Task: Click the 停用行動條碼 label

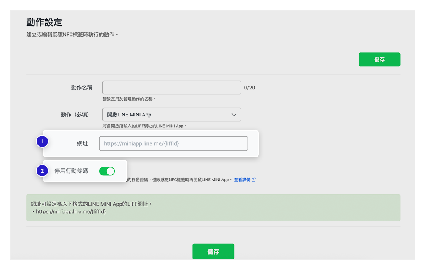Action: (x=71, y=171)
